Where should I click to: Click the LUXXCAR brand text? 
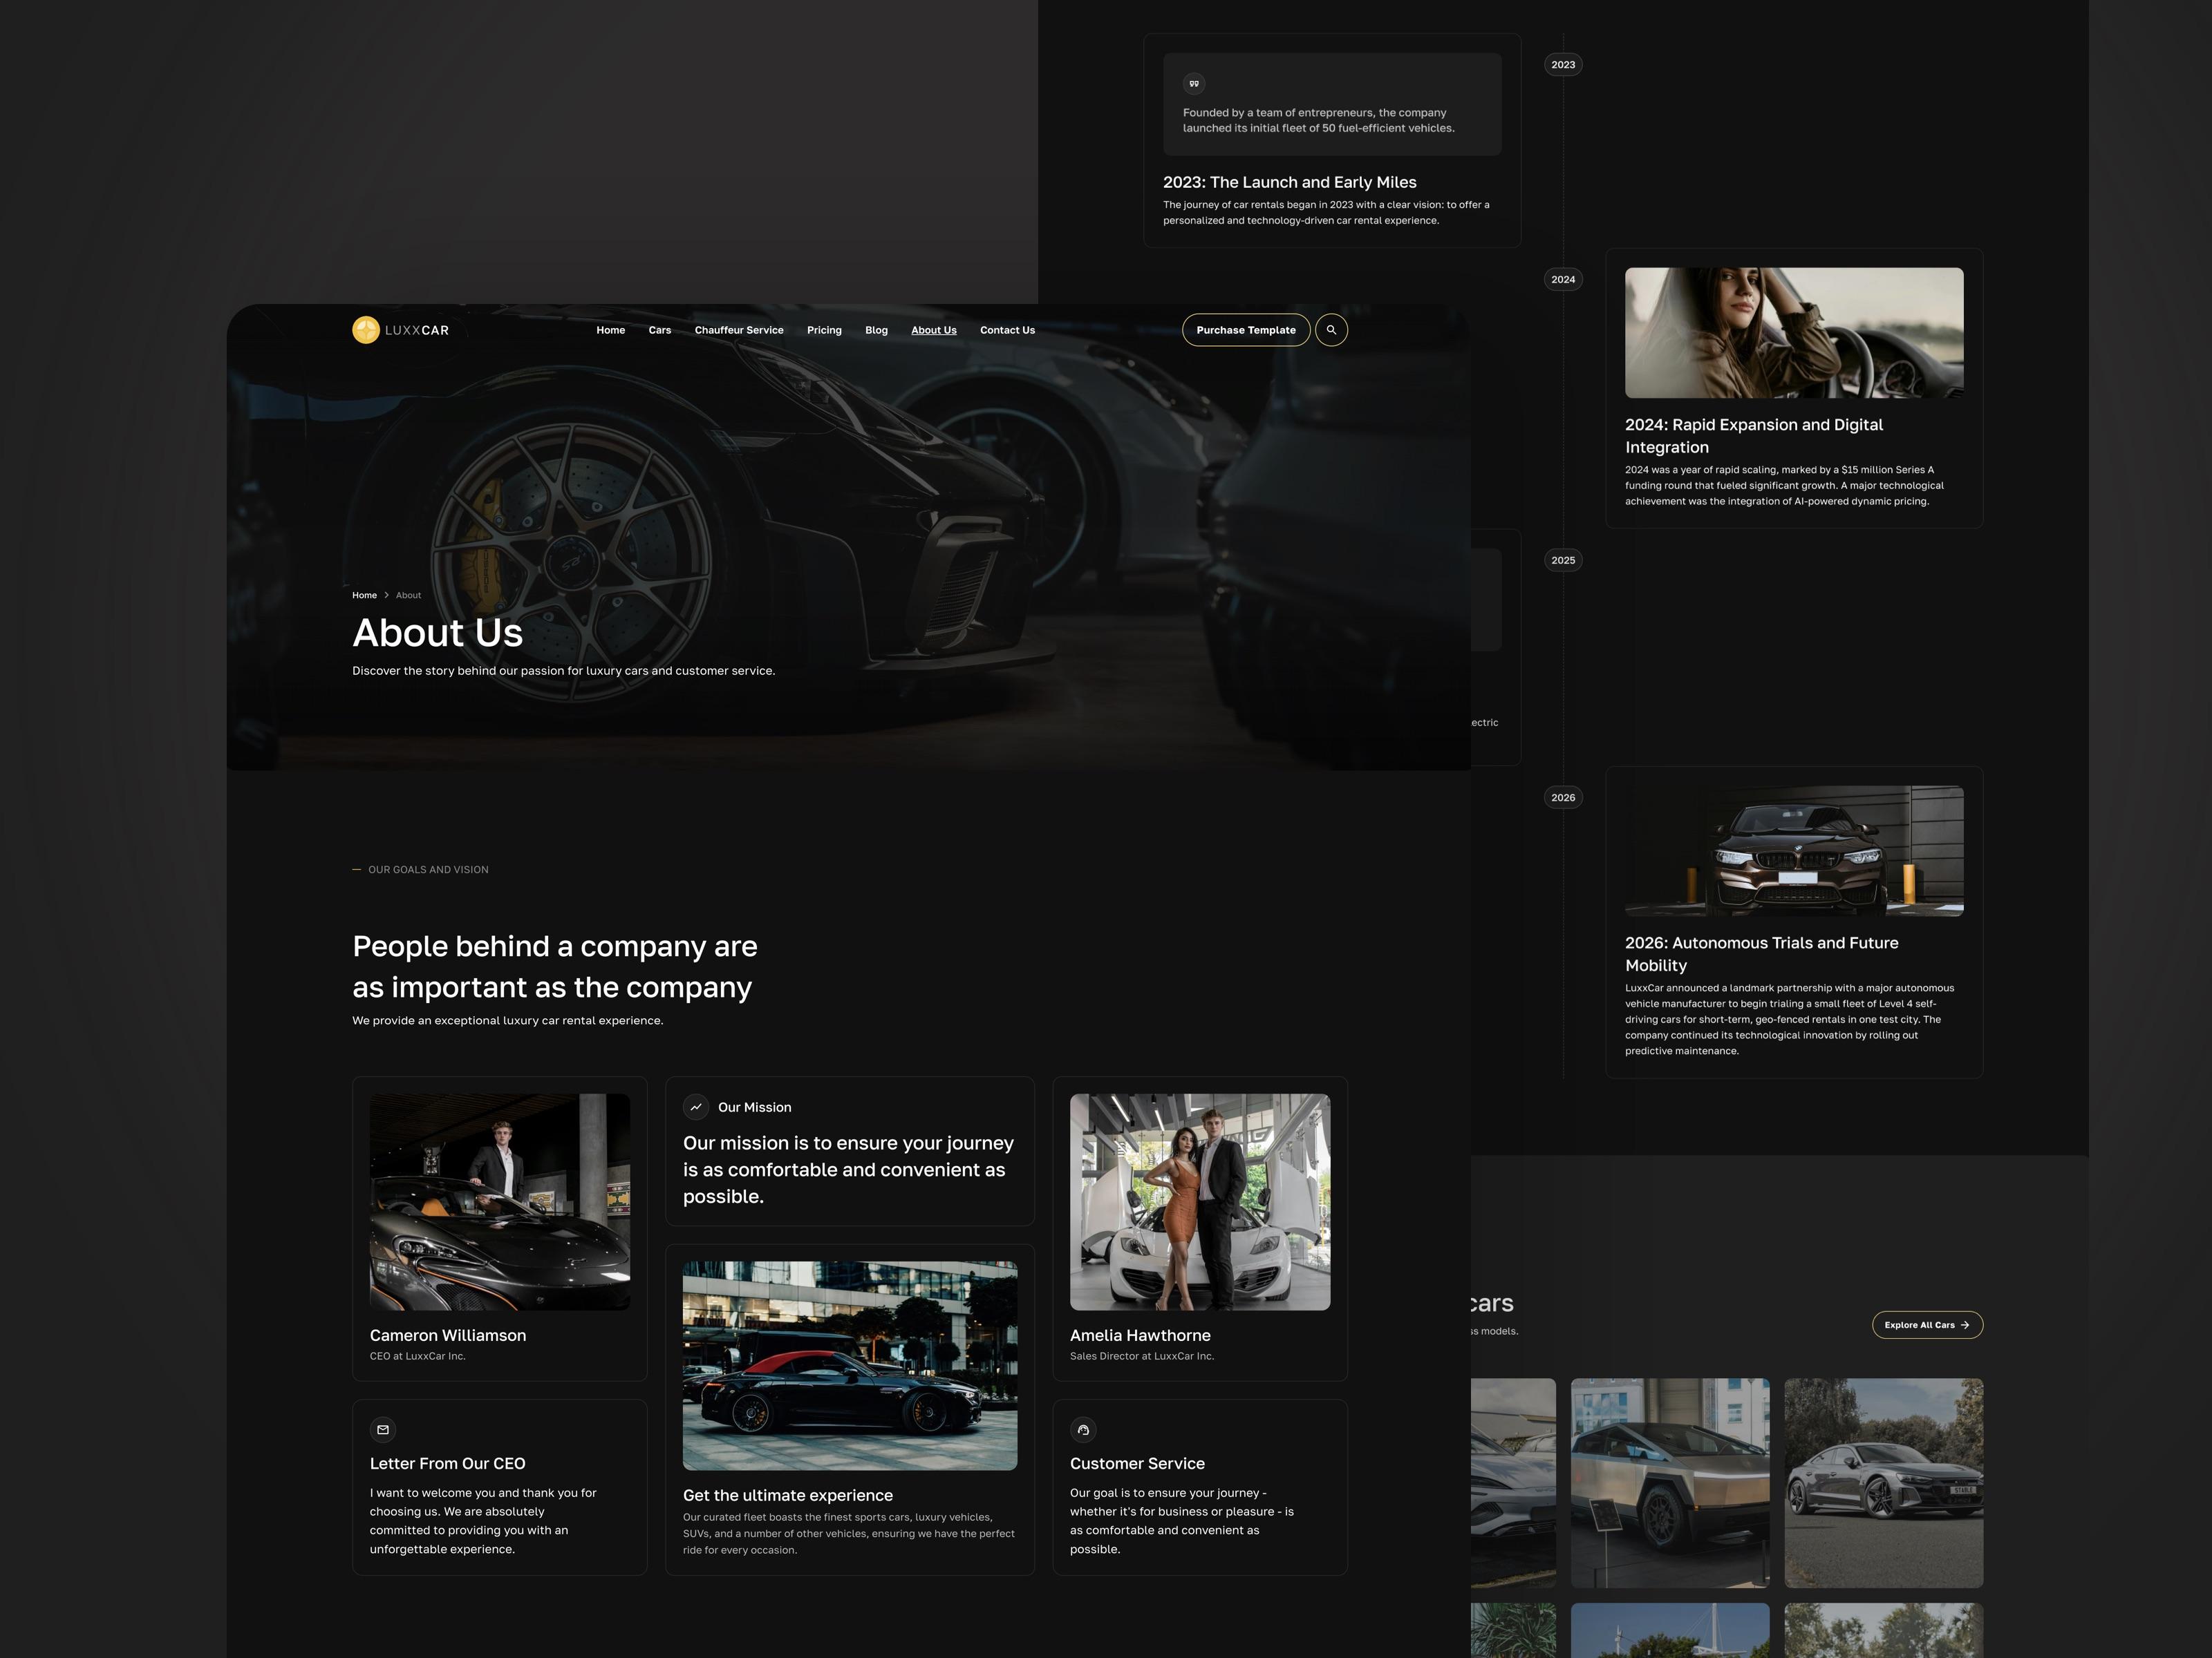[417, 331]
